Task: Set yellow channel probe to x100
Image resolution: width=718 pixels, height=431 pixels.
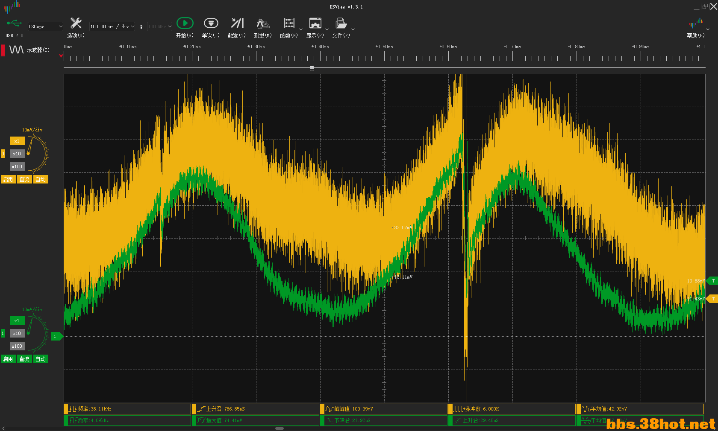Action: [17, 166]
